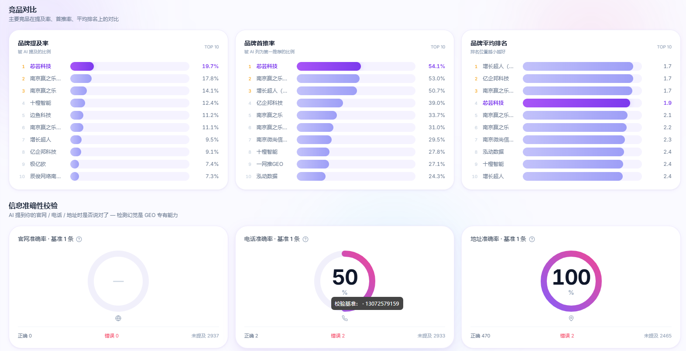Click the 芯芸科技 19.7% mention-rate bar
This screenshot has height=351, width=686.
(82, 66)
